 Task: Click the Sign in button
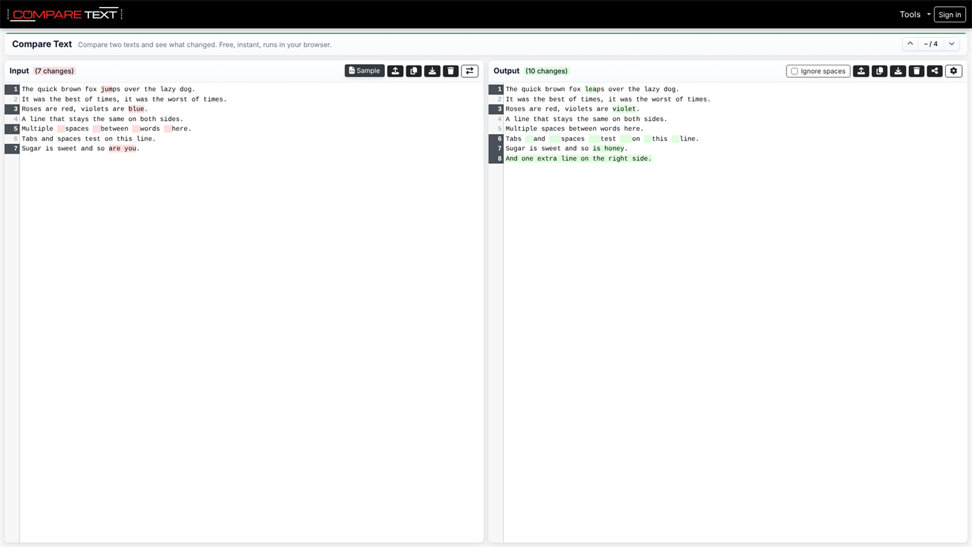[x=950, y=15]
